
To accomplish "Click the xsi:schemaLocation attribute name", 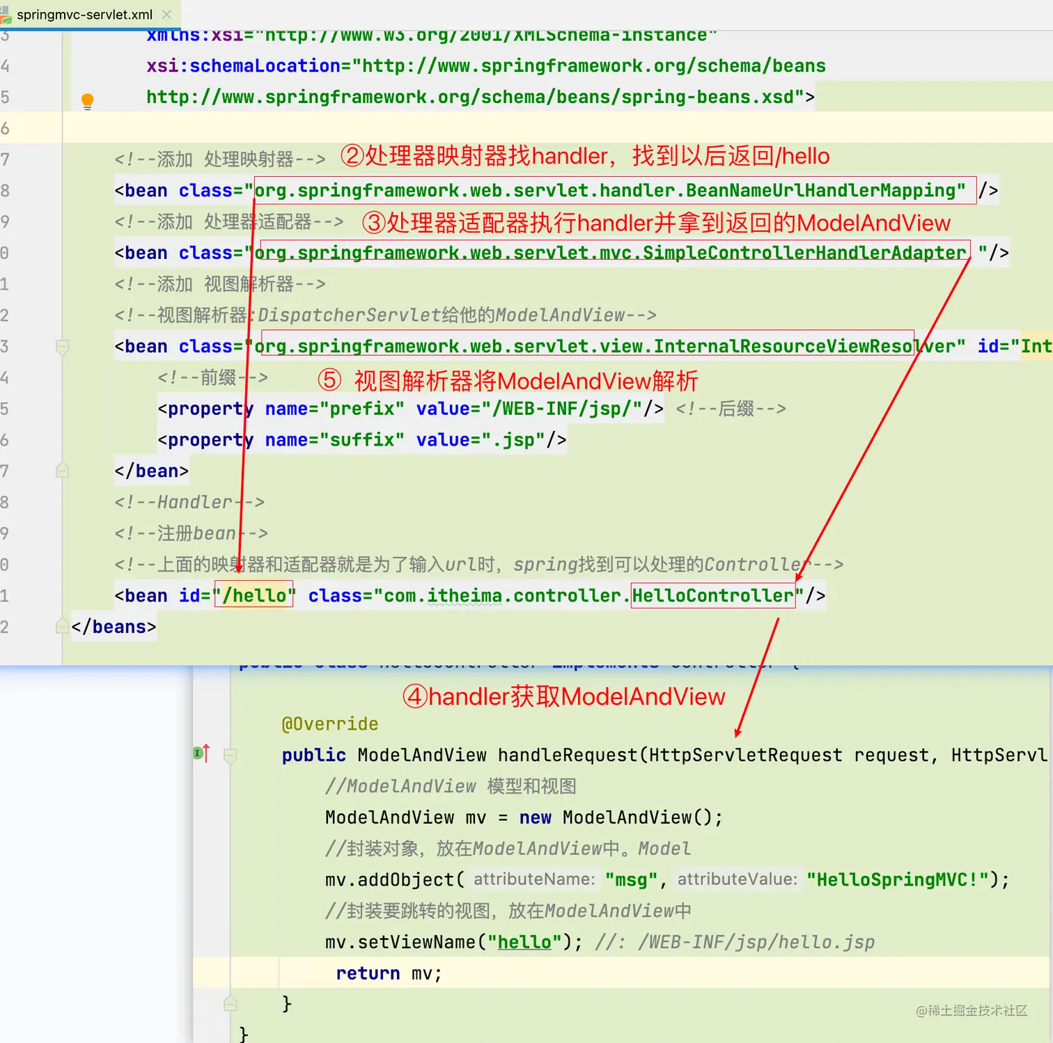I will tap(244, 66).
